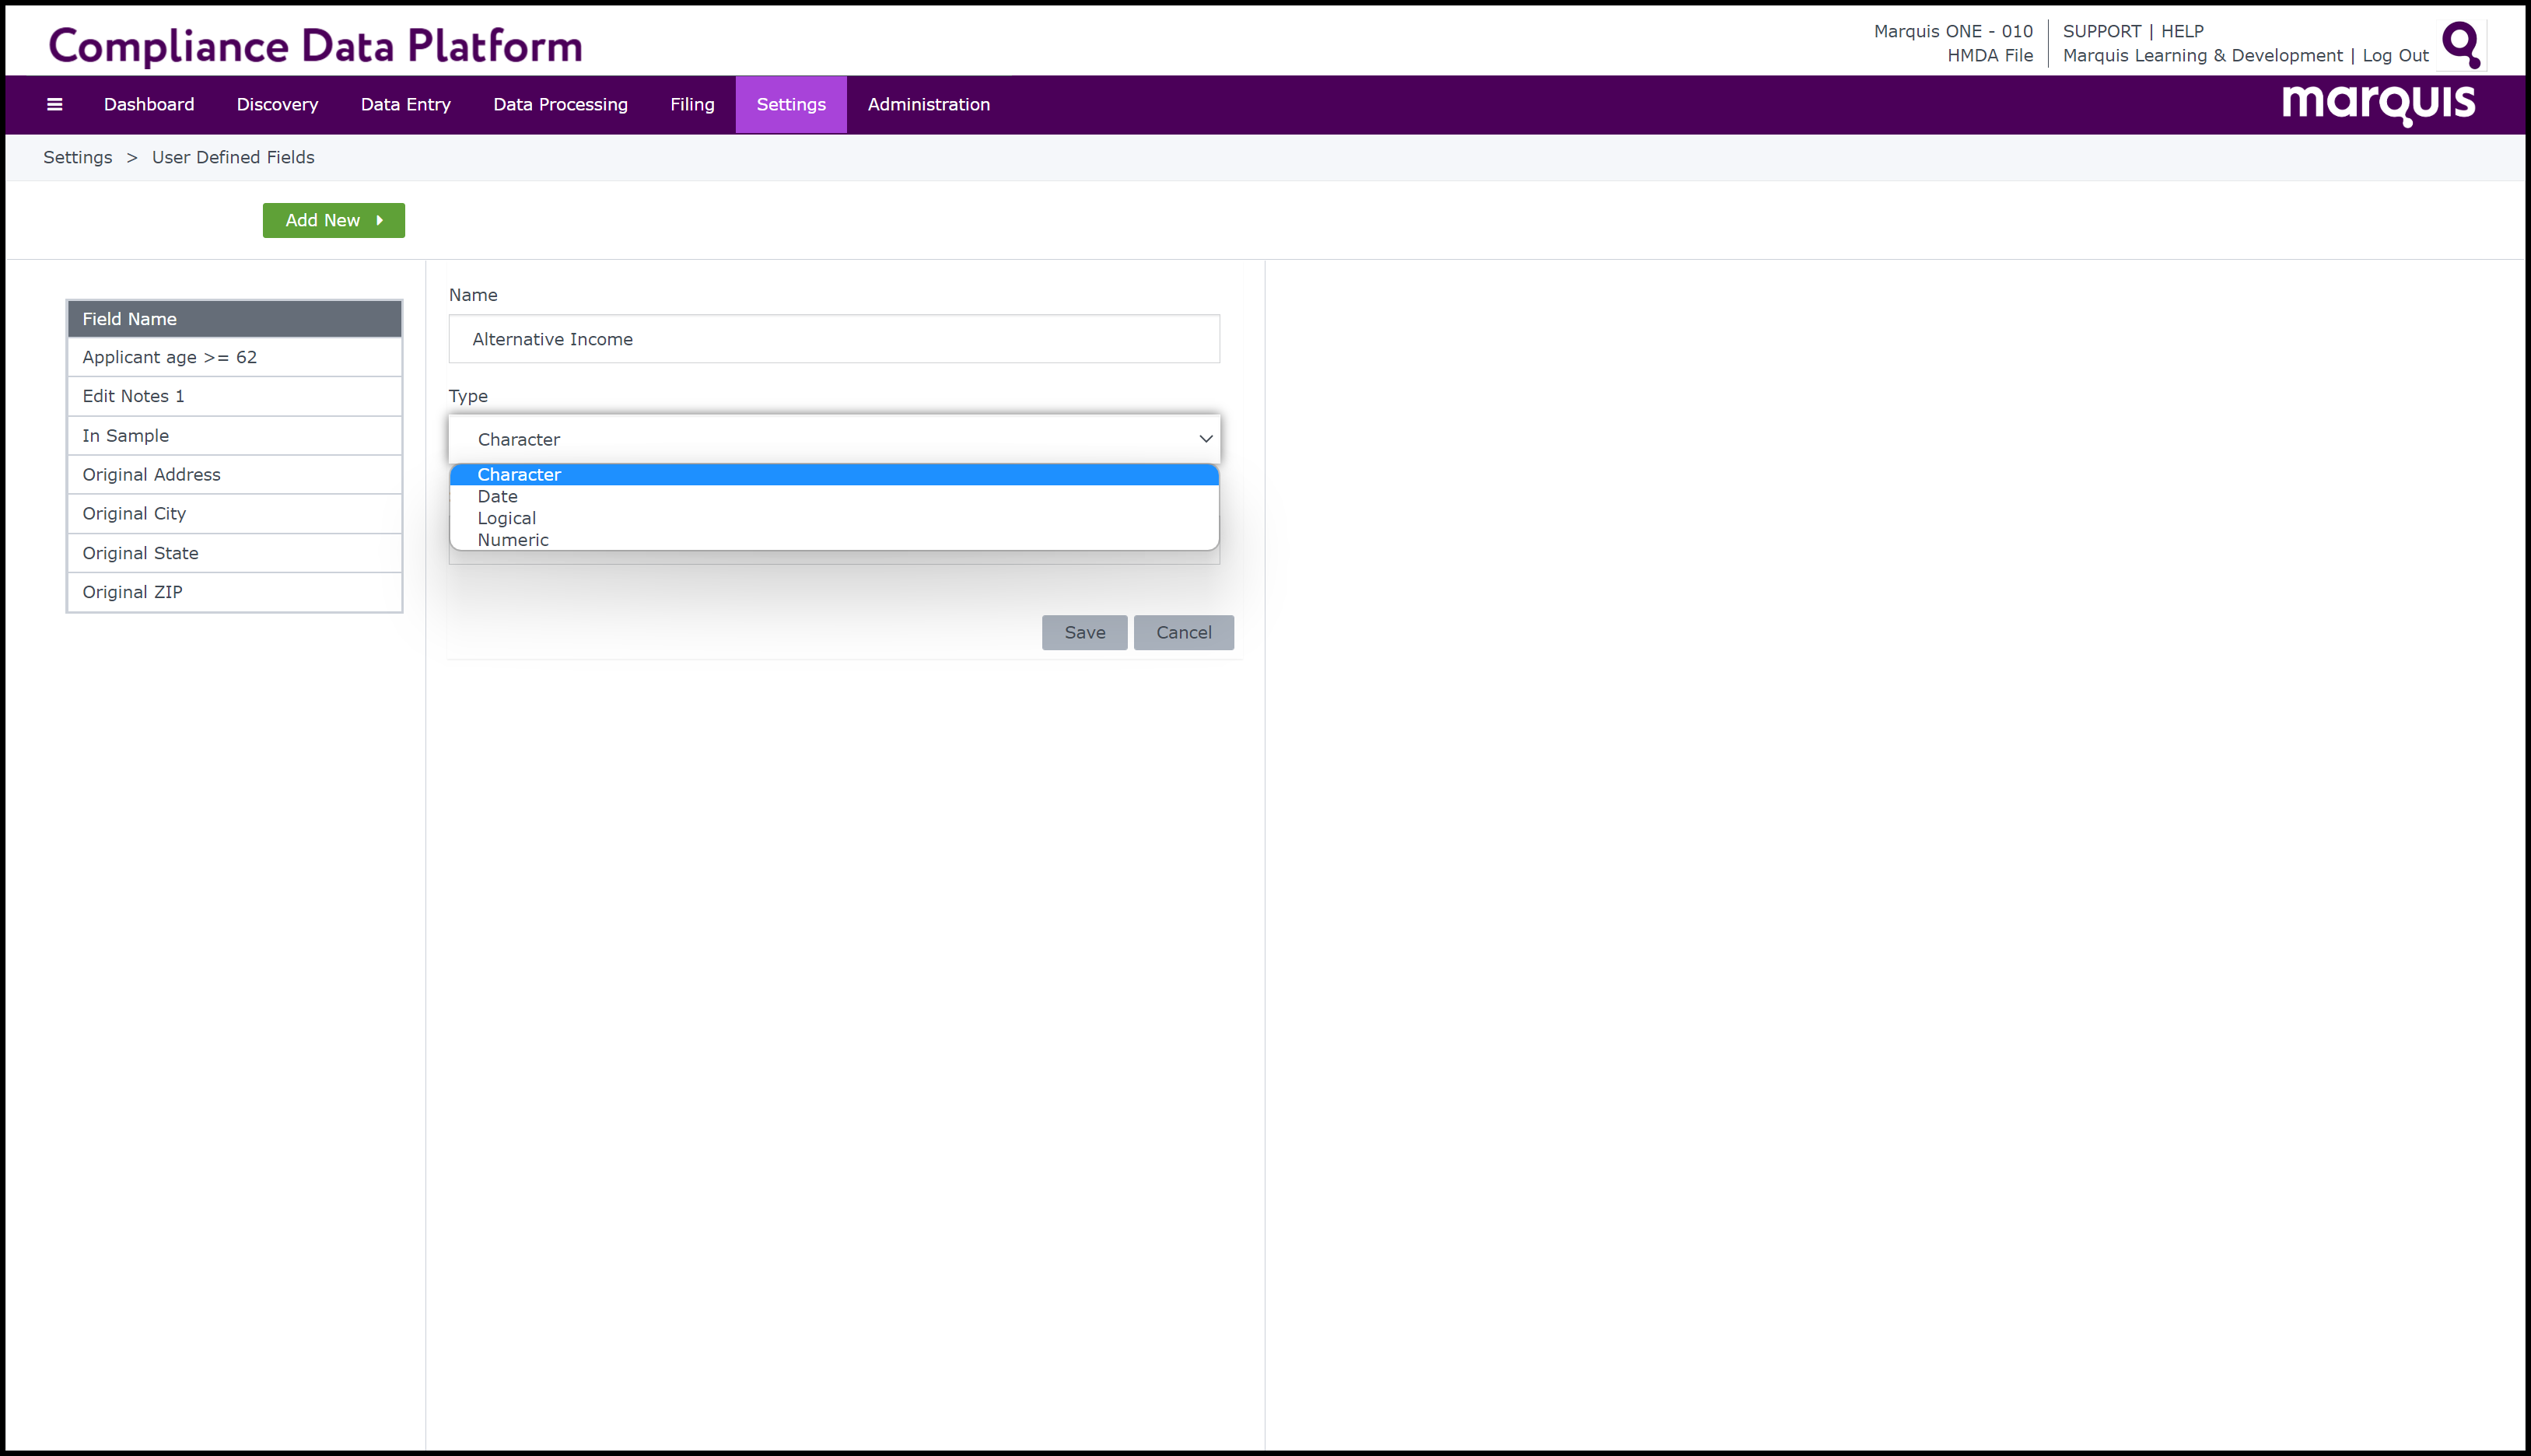This screenshot has width=2531, height=1456.
Task: Select Original Address field row
Action: [234, 475]
